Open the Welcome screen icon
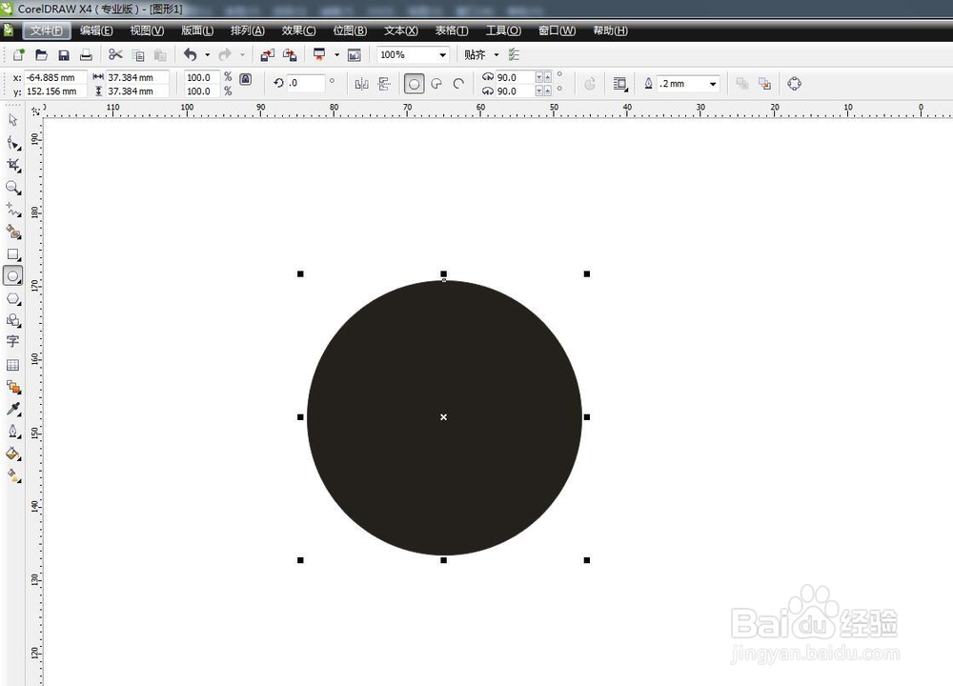This screenshot has width=953, height=686. click(x=355, y=55)
